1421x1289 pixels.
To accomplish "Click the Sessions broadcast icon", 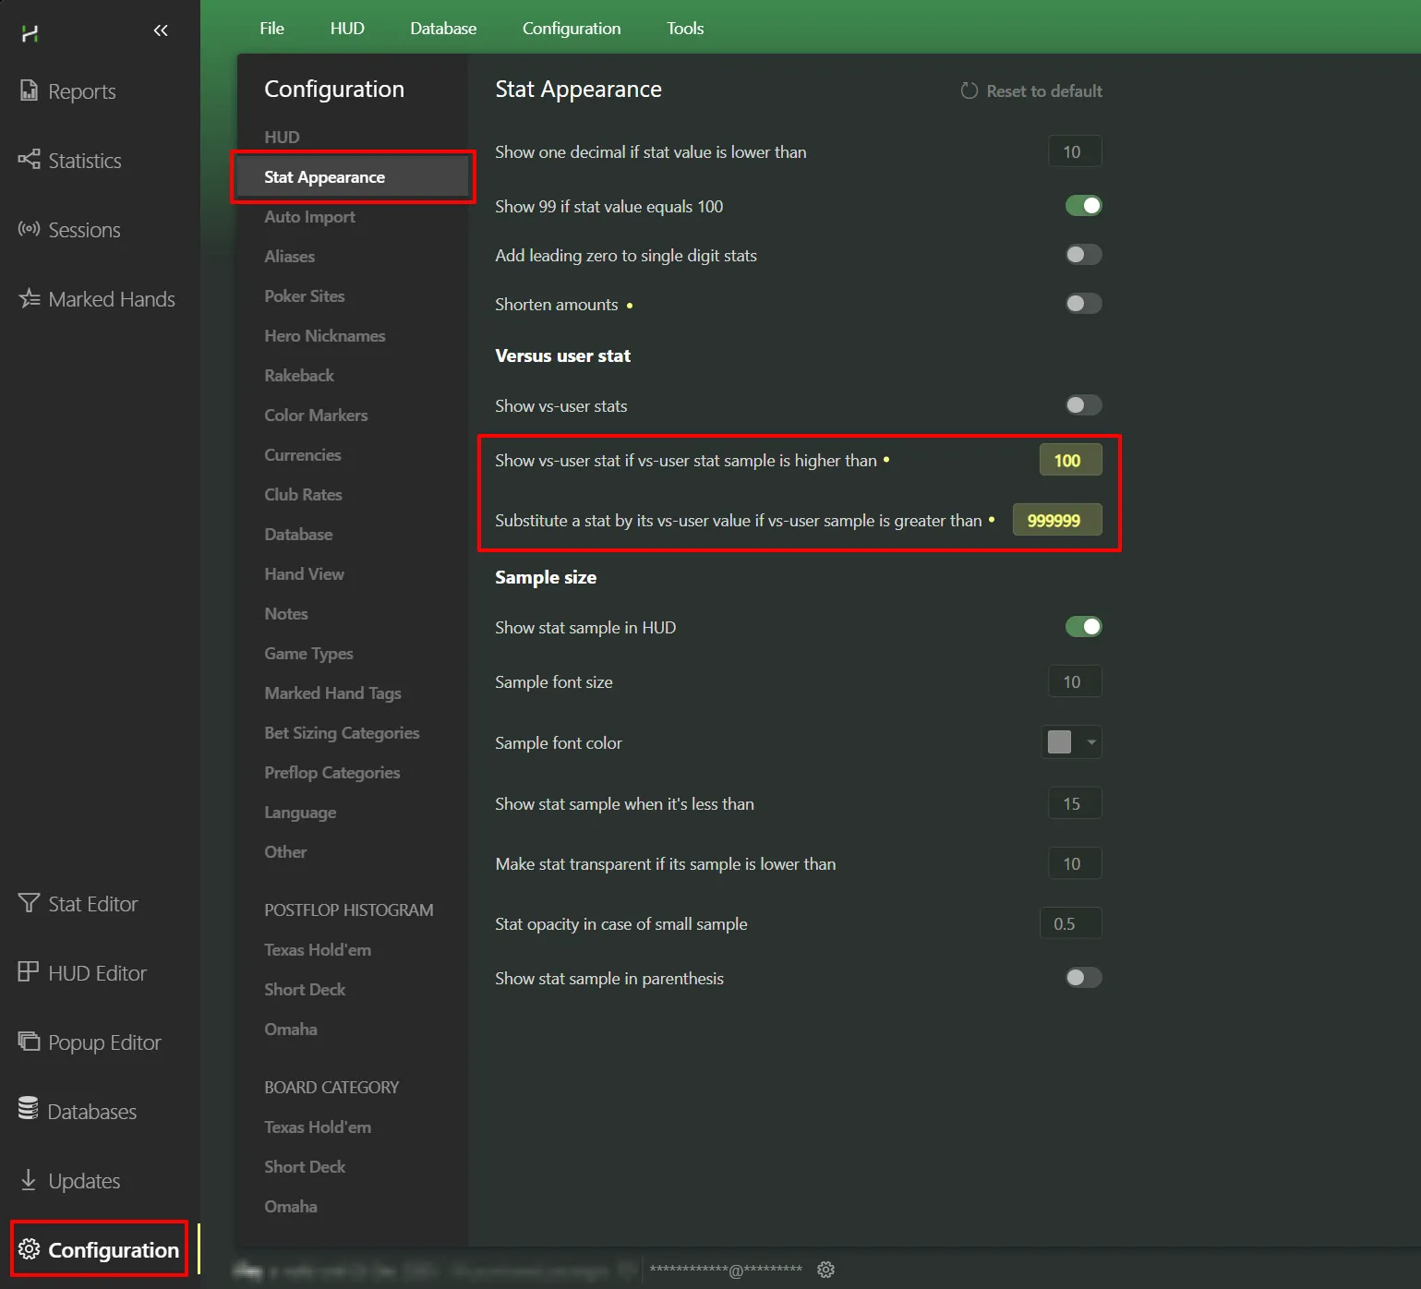I will 29,229.
